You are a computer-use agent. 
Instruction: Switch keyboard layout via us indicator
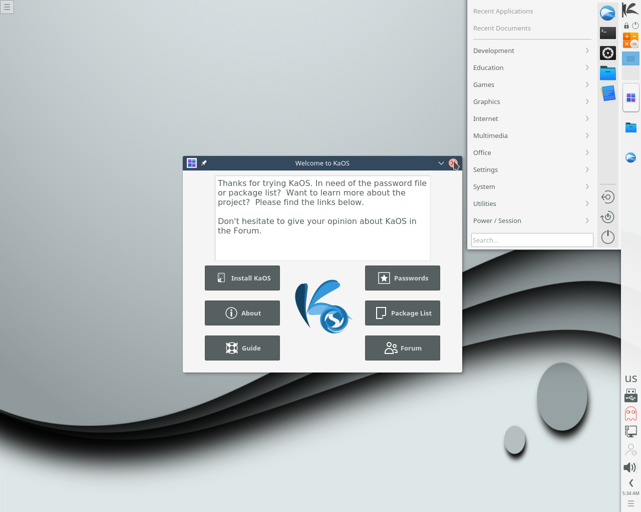pyautogui.click(x=630, y=378)
